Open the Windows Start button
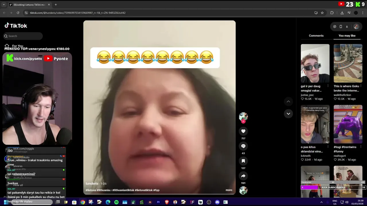This screenshot has height=206, width=367. tap(6, 202)
